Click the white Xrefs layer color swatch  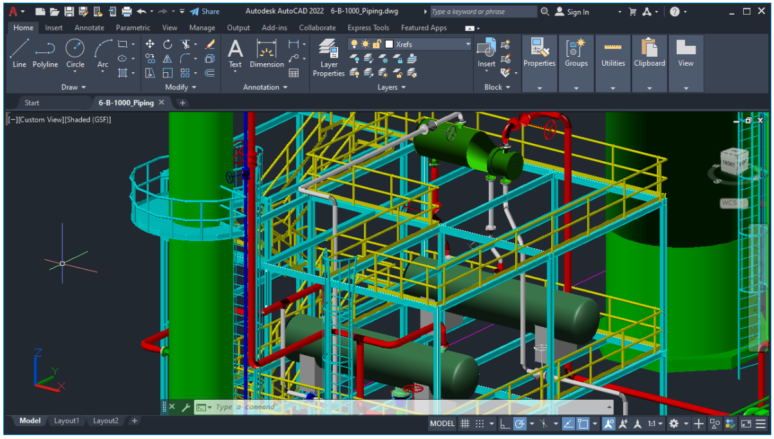(x=389, y=44)
